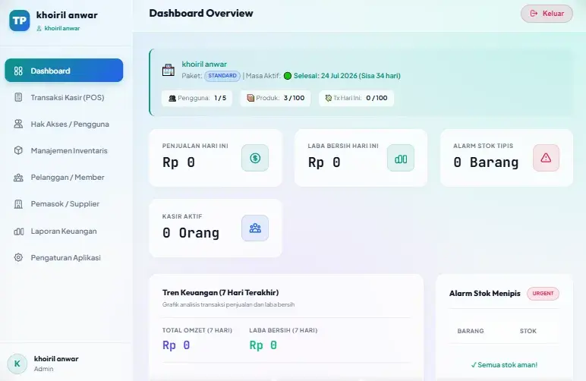
Task: Click the store building icon beside khoiril anwar
Action: [x=169, y=70]
